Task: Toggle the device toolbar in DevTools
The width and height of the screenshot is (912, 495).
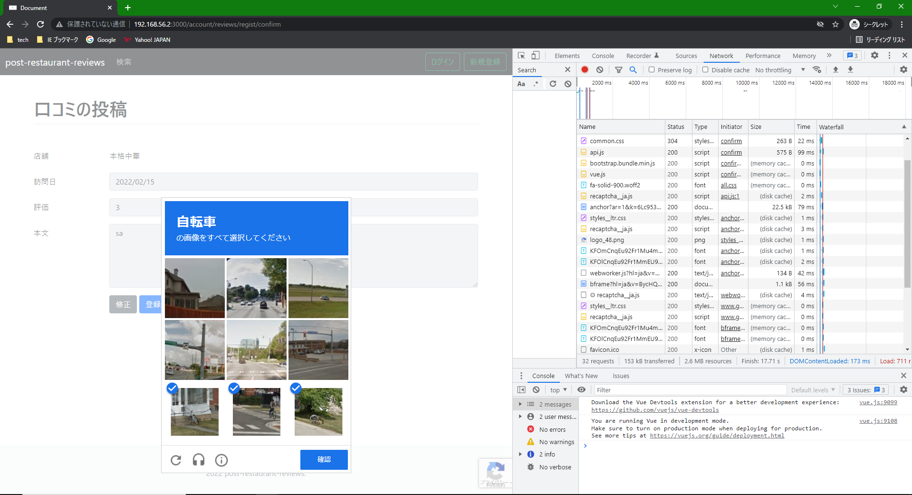Action: point(536,56)
